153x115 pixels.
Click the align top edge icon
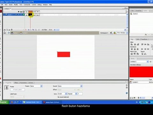pyautogui.click(x=142, y=44)
